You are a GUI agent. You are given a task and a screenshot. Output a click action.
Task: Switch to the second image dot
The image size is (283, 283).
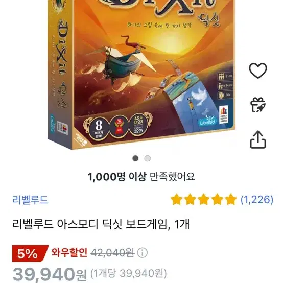coord(148,158)
